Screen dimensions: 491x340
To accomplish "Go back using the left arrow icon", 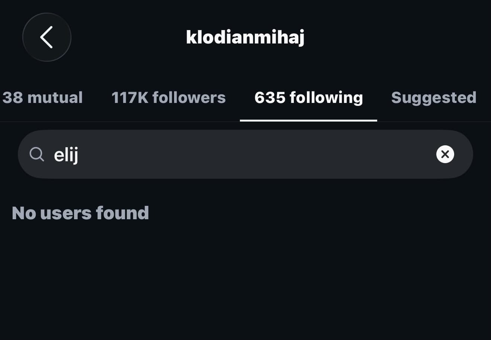I will tap(46, 37).
